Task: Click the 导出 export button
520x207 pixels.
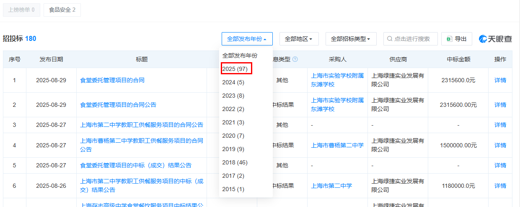Action: (x=457, y=39)
